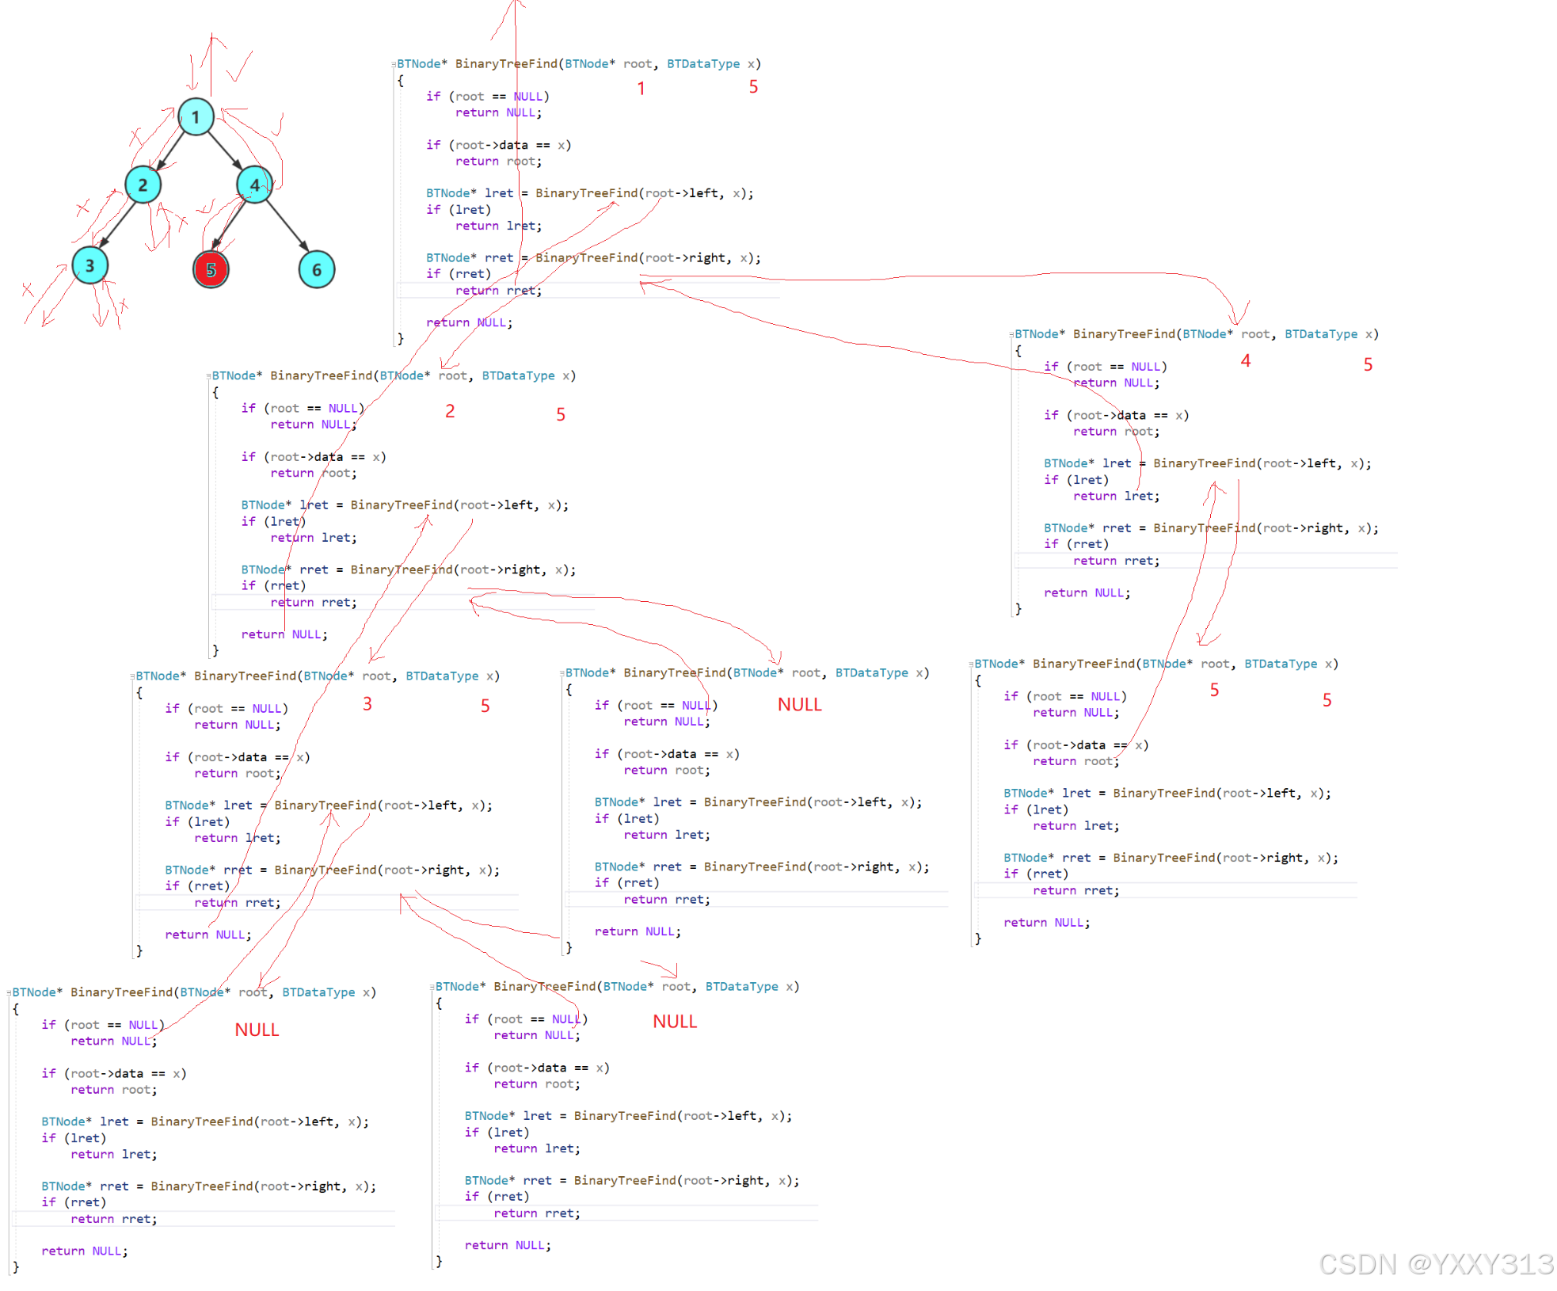Collapse the function annotated with root 1
Image resolution: width=1557 pixels, height=1291 pixels.
pyautogui.click(x=394, y=64)
